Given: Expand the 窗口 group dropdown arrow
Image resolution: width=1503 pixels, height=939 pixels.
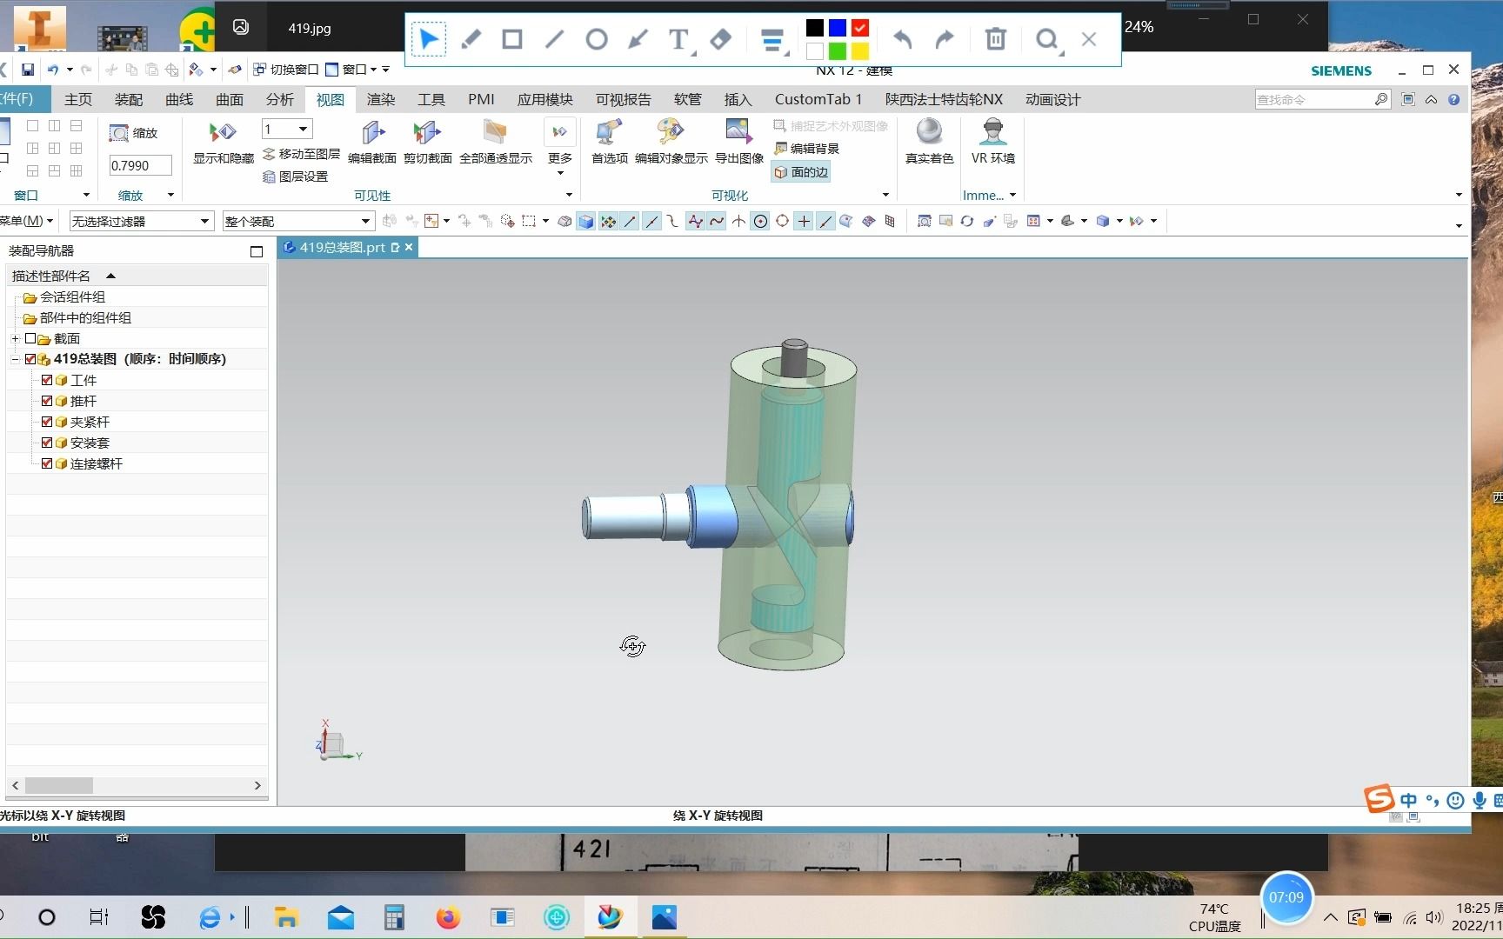Looking at the screenshot, I should coord(86,195).
